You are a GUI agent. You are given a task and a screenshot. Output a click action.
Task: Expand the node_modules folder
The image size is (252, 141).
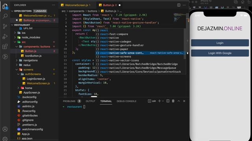[15, 38]
